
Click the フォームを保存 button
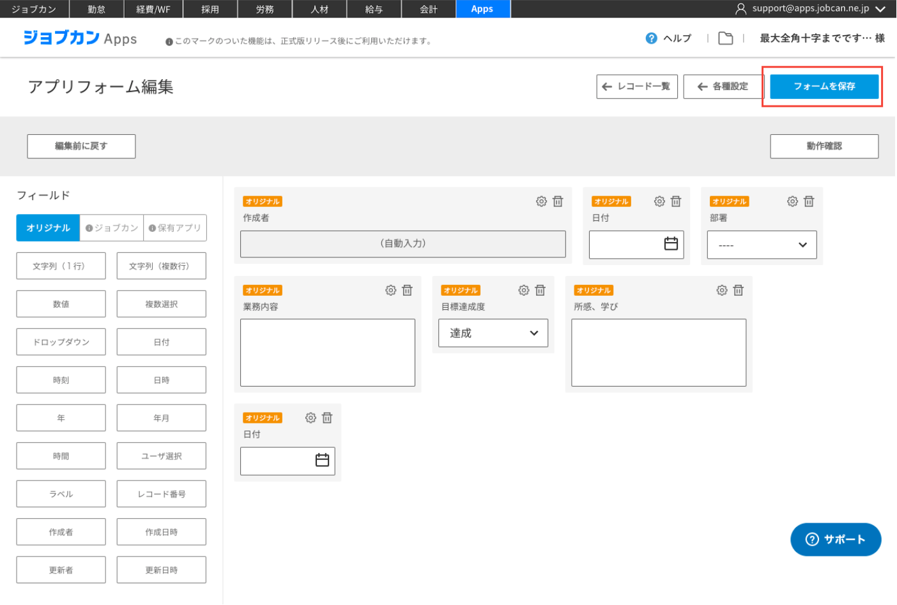824,86
